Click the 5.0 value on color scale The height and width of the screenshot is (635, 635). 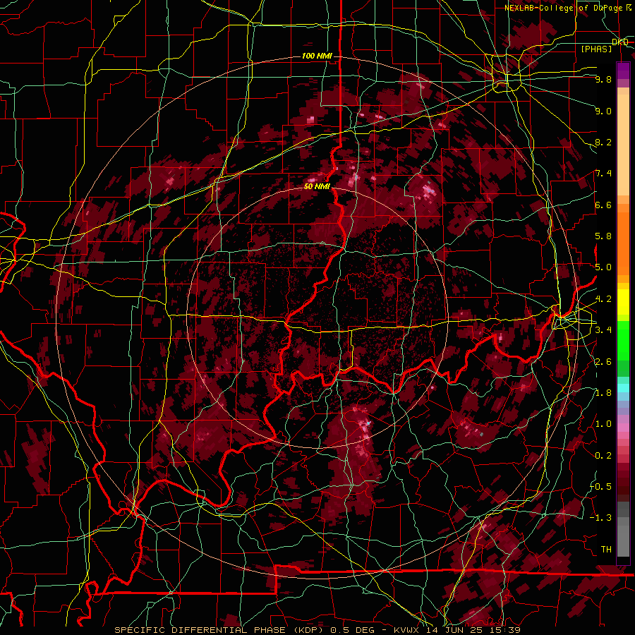603,267
